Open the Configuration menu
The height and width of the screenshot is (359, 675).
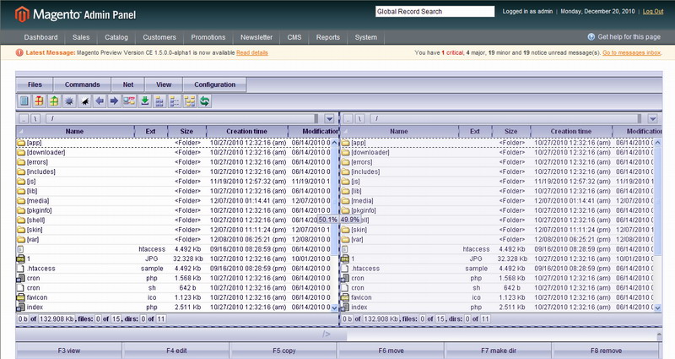[215, 84]
